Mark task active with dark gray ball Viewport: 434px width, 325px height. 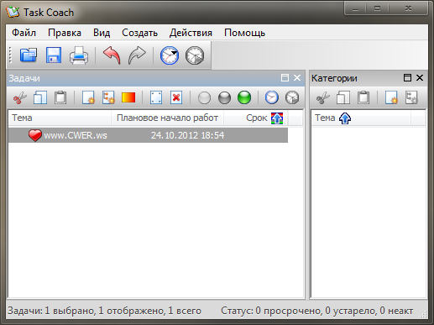click(x=224, y=98)
